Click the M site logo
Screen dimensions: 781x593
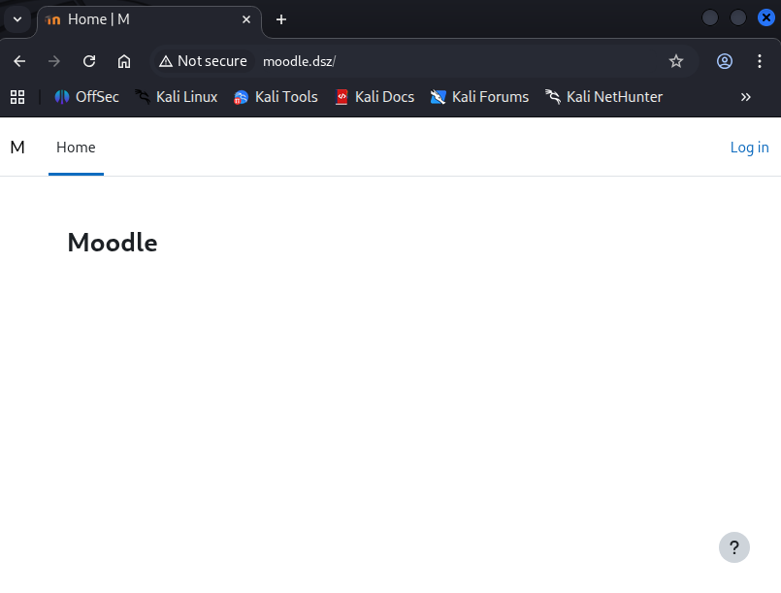[17, 148]
